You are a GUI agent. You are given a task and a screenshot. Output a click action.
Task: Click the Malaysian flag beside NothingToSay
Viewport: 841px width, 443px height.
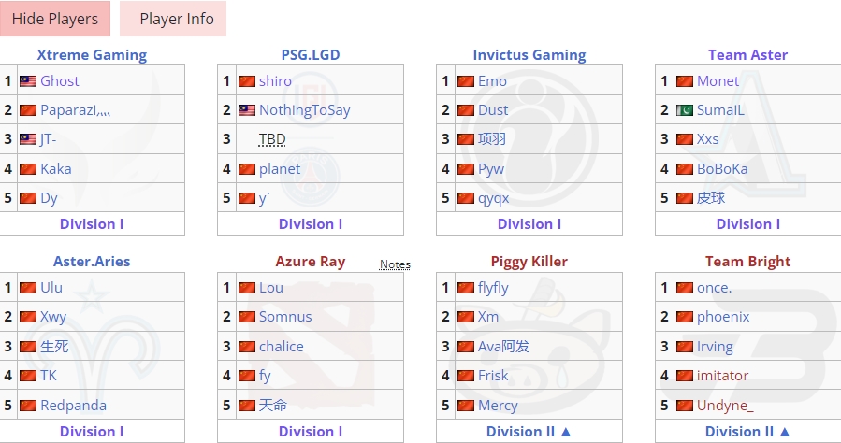click(x=247, y=110)
